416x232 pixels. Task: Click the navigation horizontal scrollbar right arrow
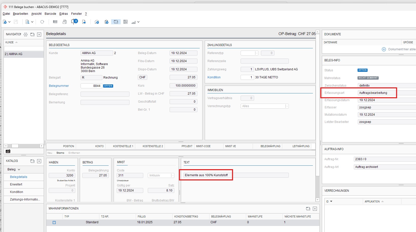[41, 146]
